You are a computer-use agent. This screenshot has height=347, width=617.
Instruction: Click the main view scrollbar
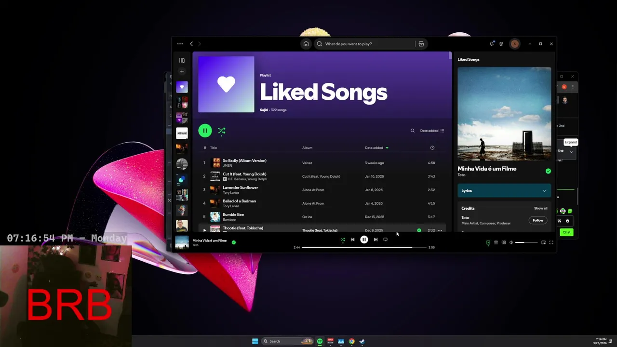click(450, 56)
